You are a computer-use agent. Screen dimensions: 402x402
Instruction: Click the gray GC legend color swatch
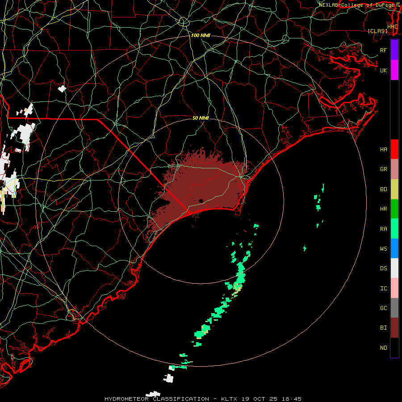coord(394,308)
